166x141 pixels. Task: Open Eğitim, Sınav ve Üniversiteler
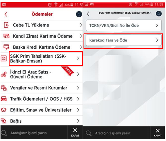point(41,110)
